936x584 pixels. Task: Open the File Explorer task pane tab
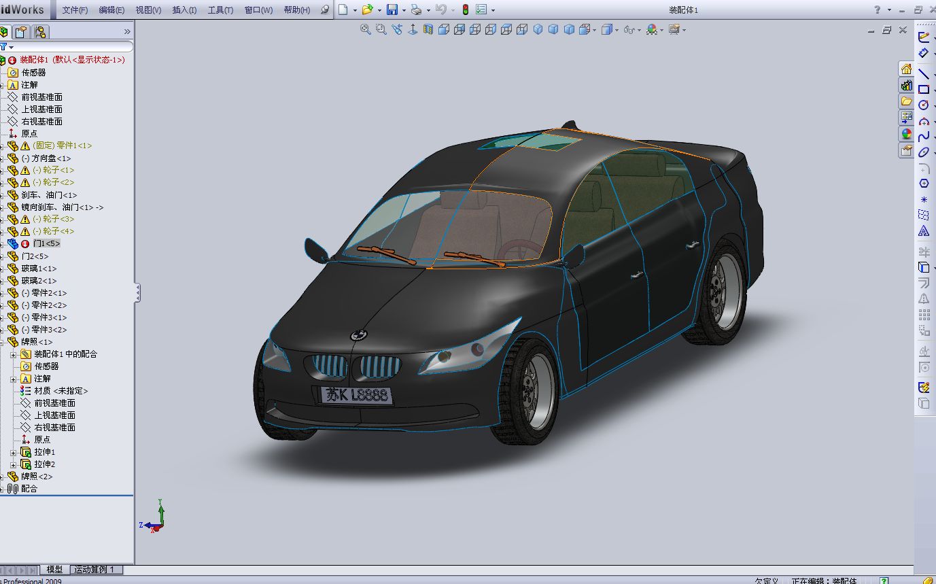coord(906,101)
